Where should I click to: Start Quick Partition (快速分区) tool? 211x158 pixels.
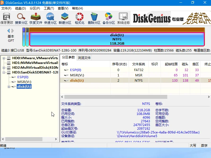point(50,18)
